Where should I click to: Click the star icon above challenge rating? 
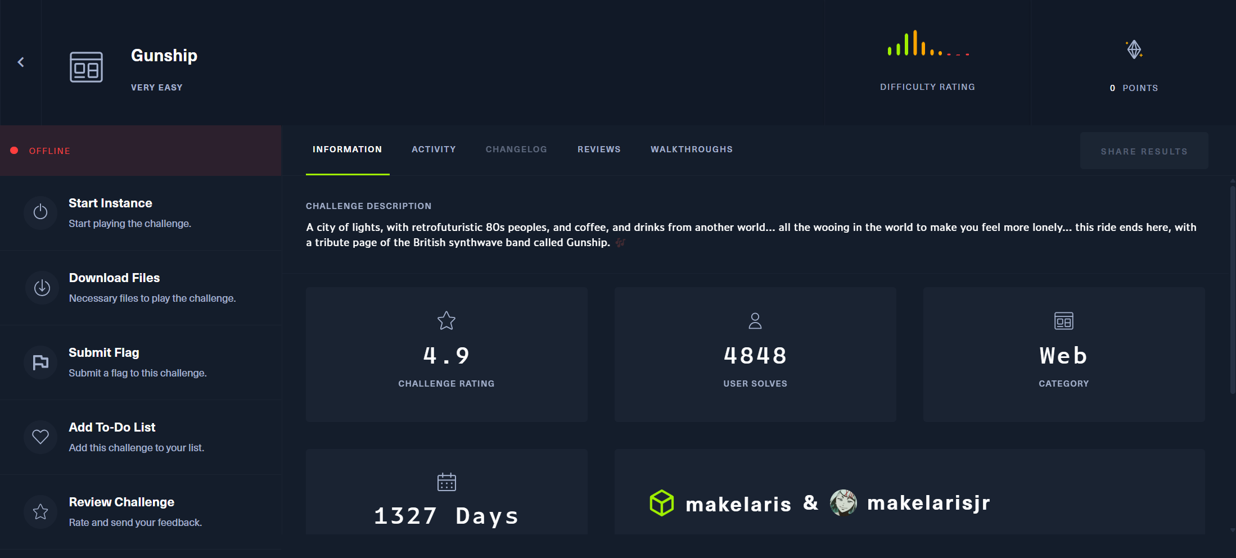click(446, 321)
